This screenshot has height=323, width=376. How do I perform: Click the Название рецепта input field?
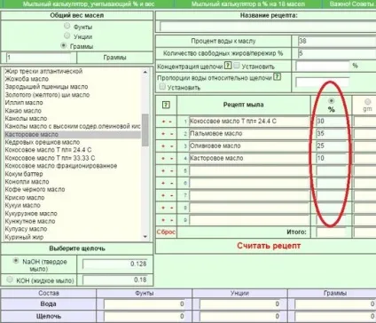[268, 27]
